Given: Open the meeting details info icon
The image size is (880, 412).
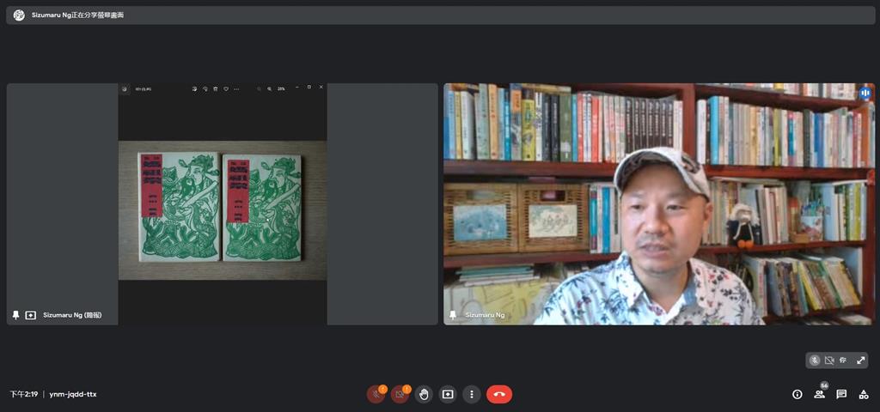Looking at the screenshot, I should tap(797, 394).
